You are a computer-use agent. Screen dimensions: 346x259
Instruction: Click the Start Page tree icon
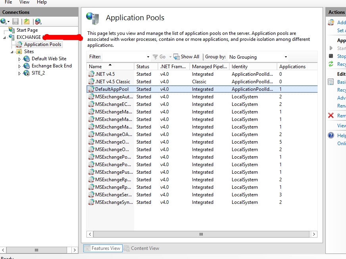click(x=12, y=30)
